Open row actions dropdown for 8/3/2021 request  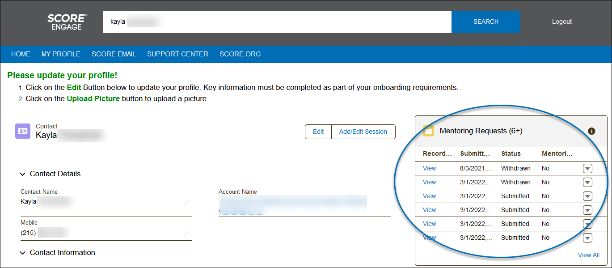(587, 169)
